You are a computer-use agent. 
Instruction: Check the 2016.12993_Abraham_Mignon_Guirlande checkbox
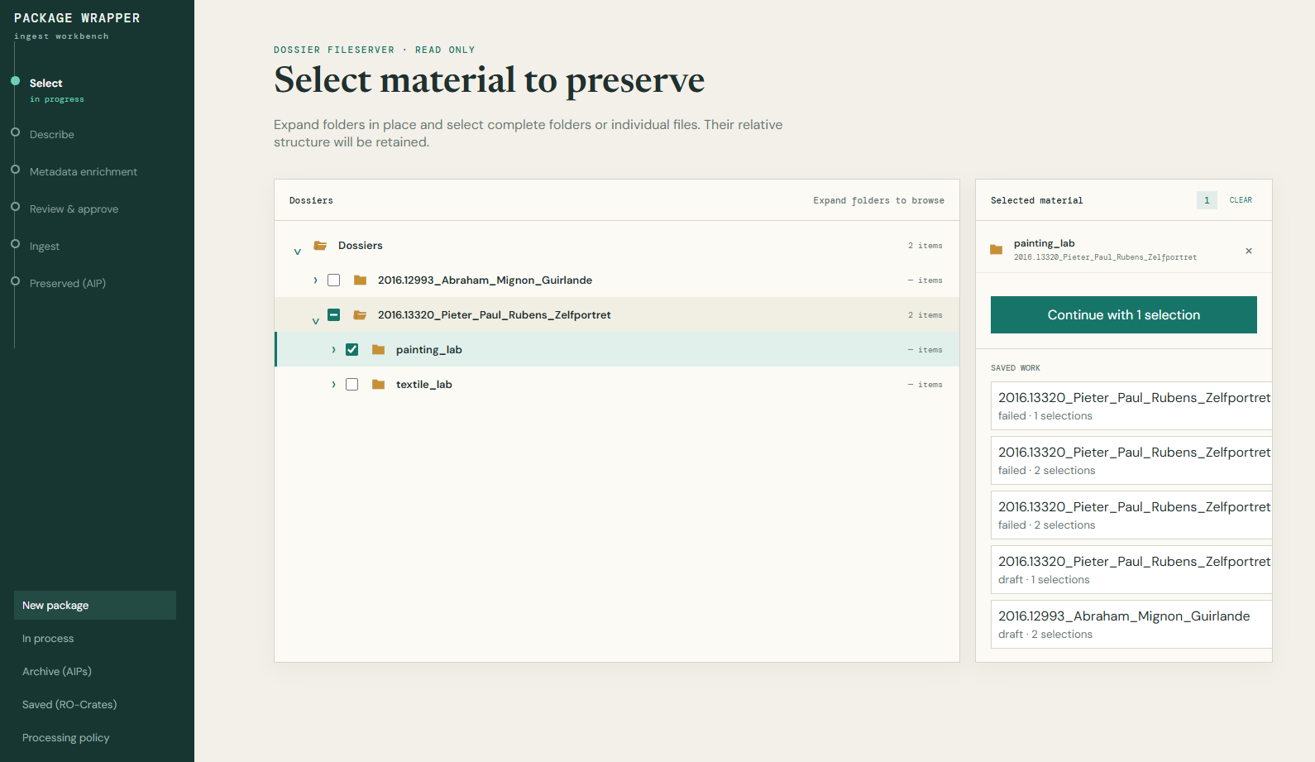coord(333,280)
